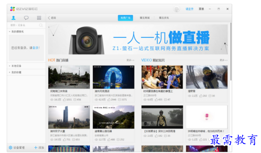The width and height of the screenshot is (261, 153).
Task: Click the plus icon to 添加 a device
Action: tap(35, 148)
